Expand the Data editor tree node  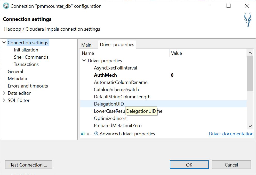[4, 93]
